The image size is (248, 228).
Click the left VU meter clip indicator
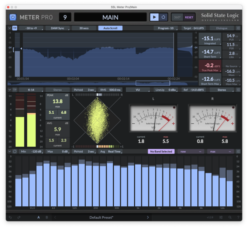pyautogui.click(x=174, y=107)
